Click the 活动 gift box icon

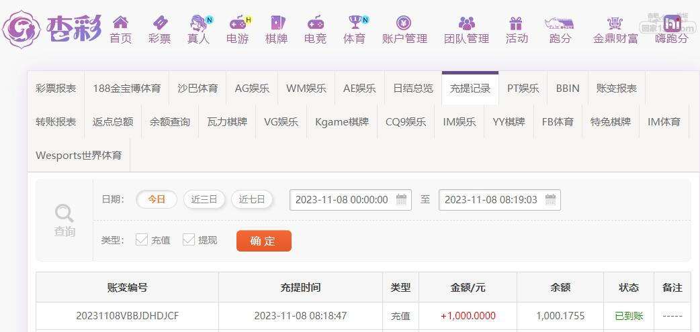coord(516,23)
